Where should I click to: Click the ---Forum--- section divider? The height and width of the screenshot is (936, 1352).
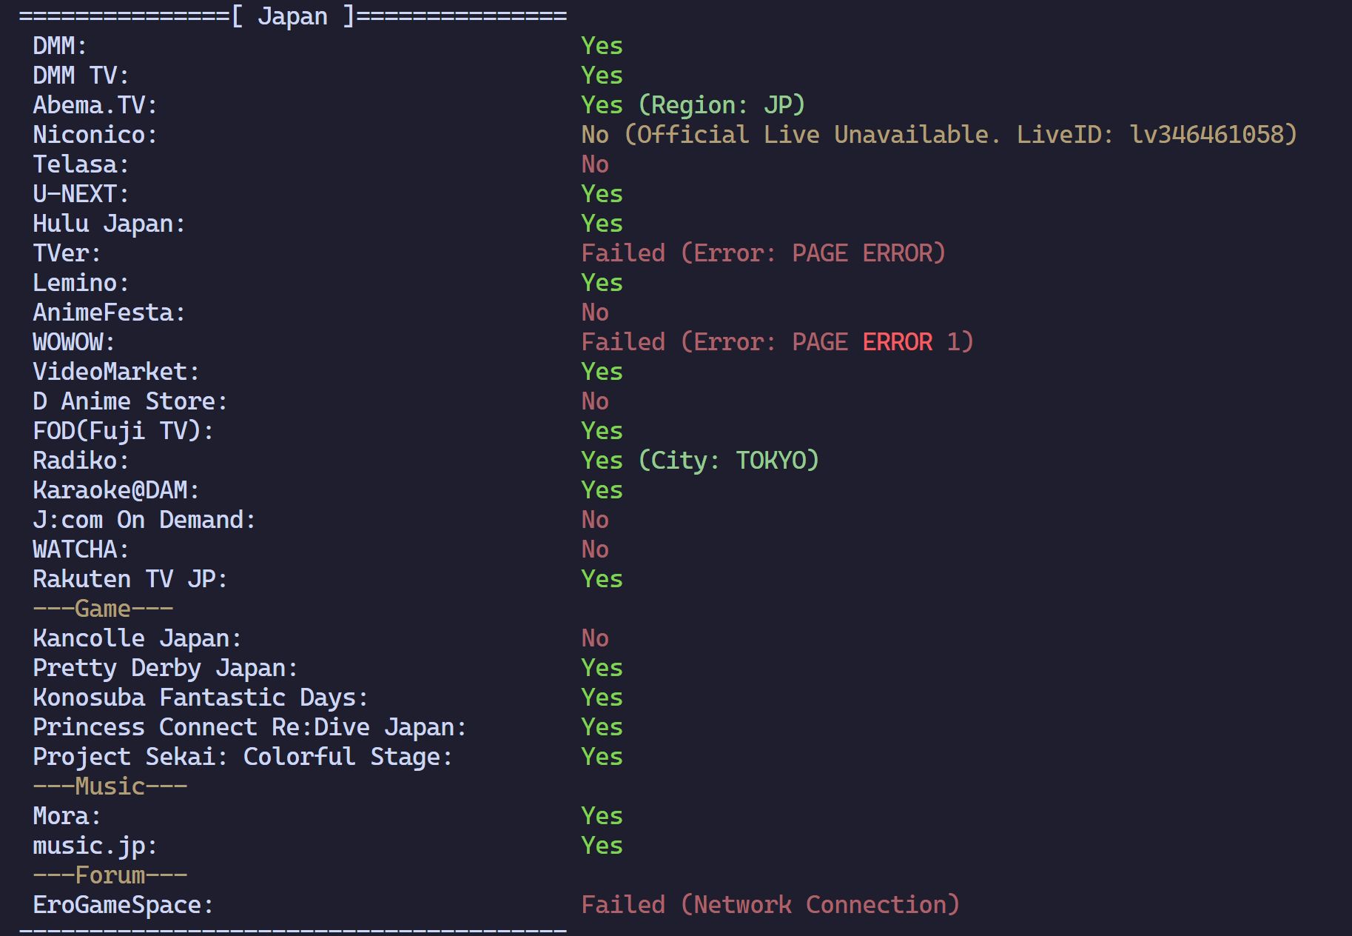pos(110,875)
